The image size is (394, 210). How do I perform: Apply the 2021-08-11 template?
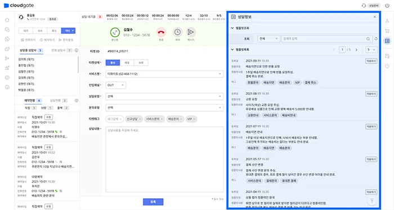[371, 94]
